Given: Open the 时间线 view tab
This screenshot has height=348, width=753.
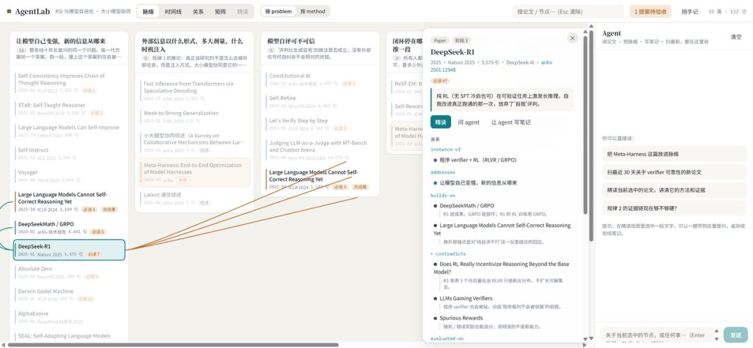Looking at the screenshot, I should (173, 12).
